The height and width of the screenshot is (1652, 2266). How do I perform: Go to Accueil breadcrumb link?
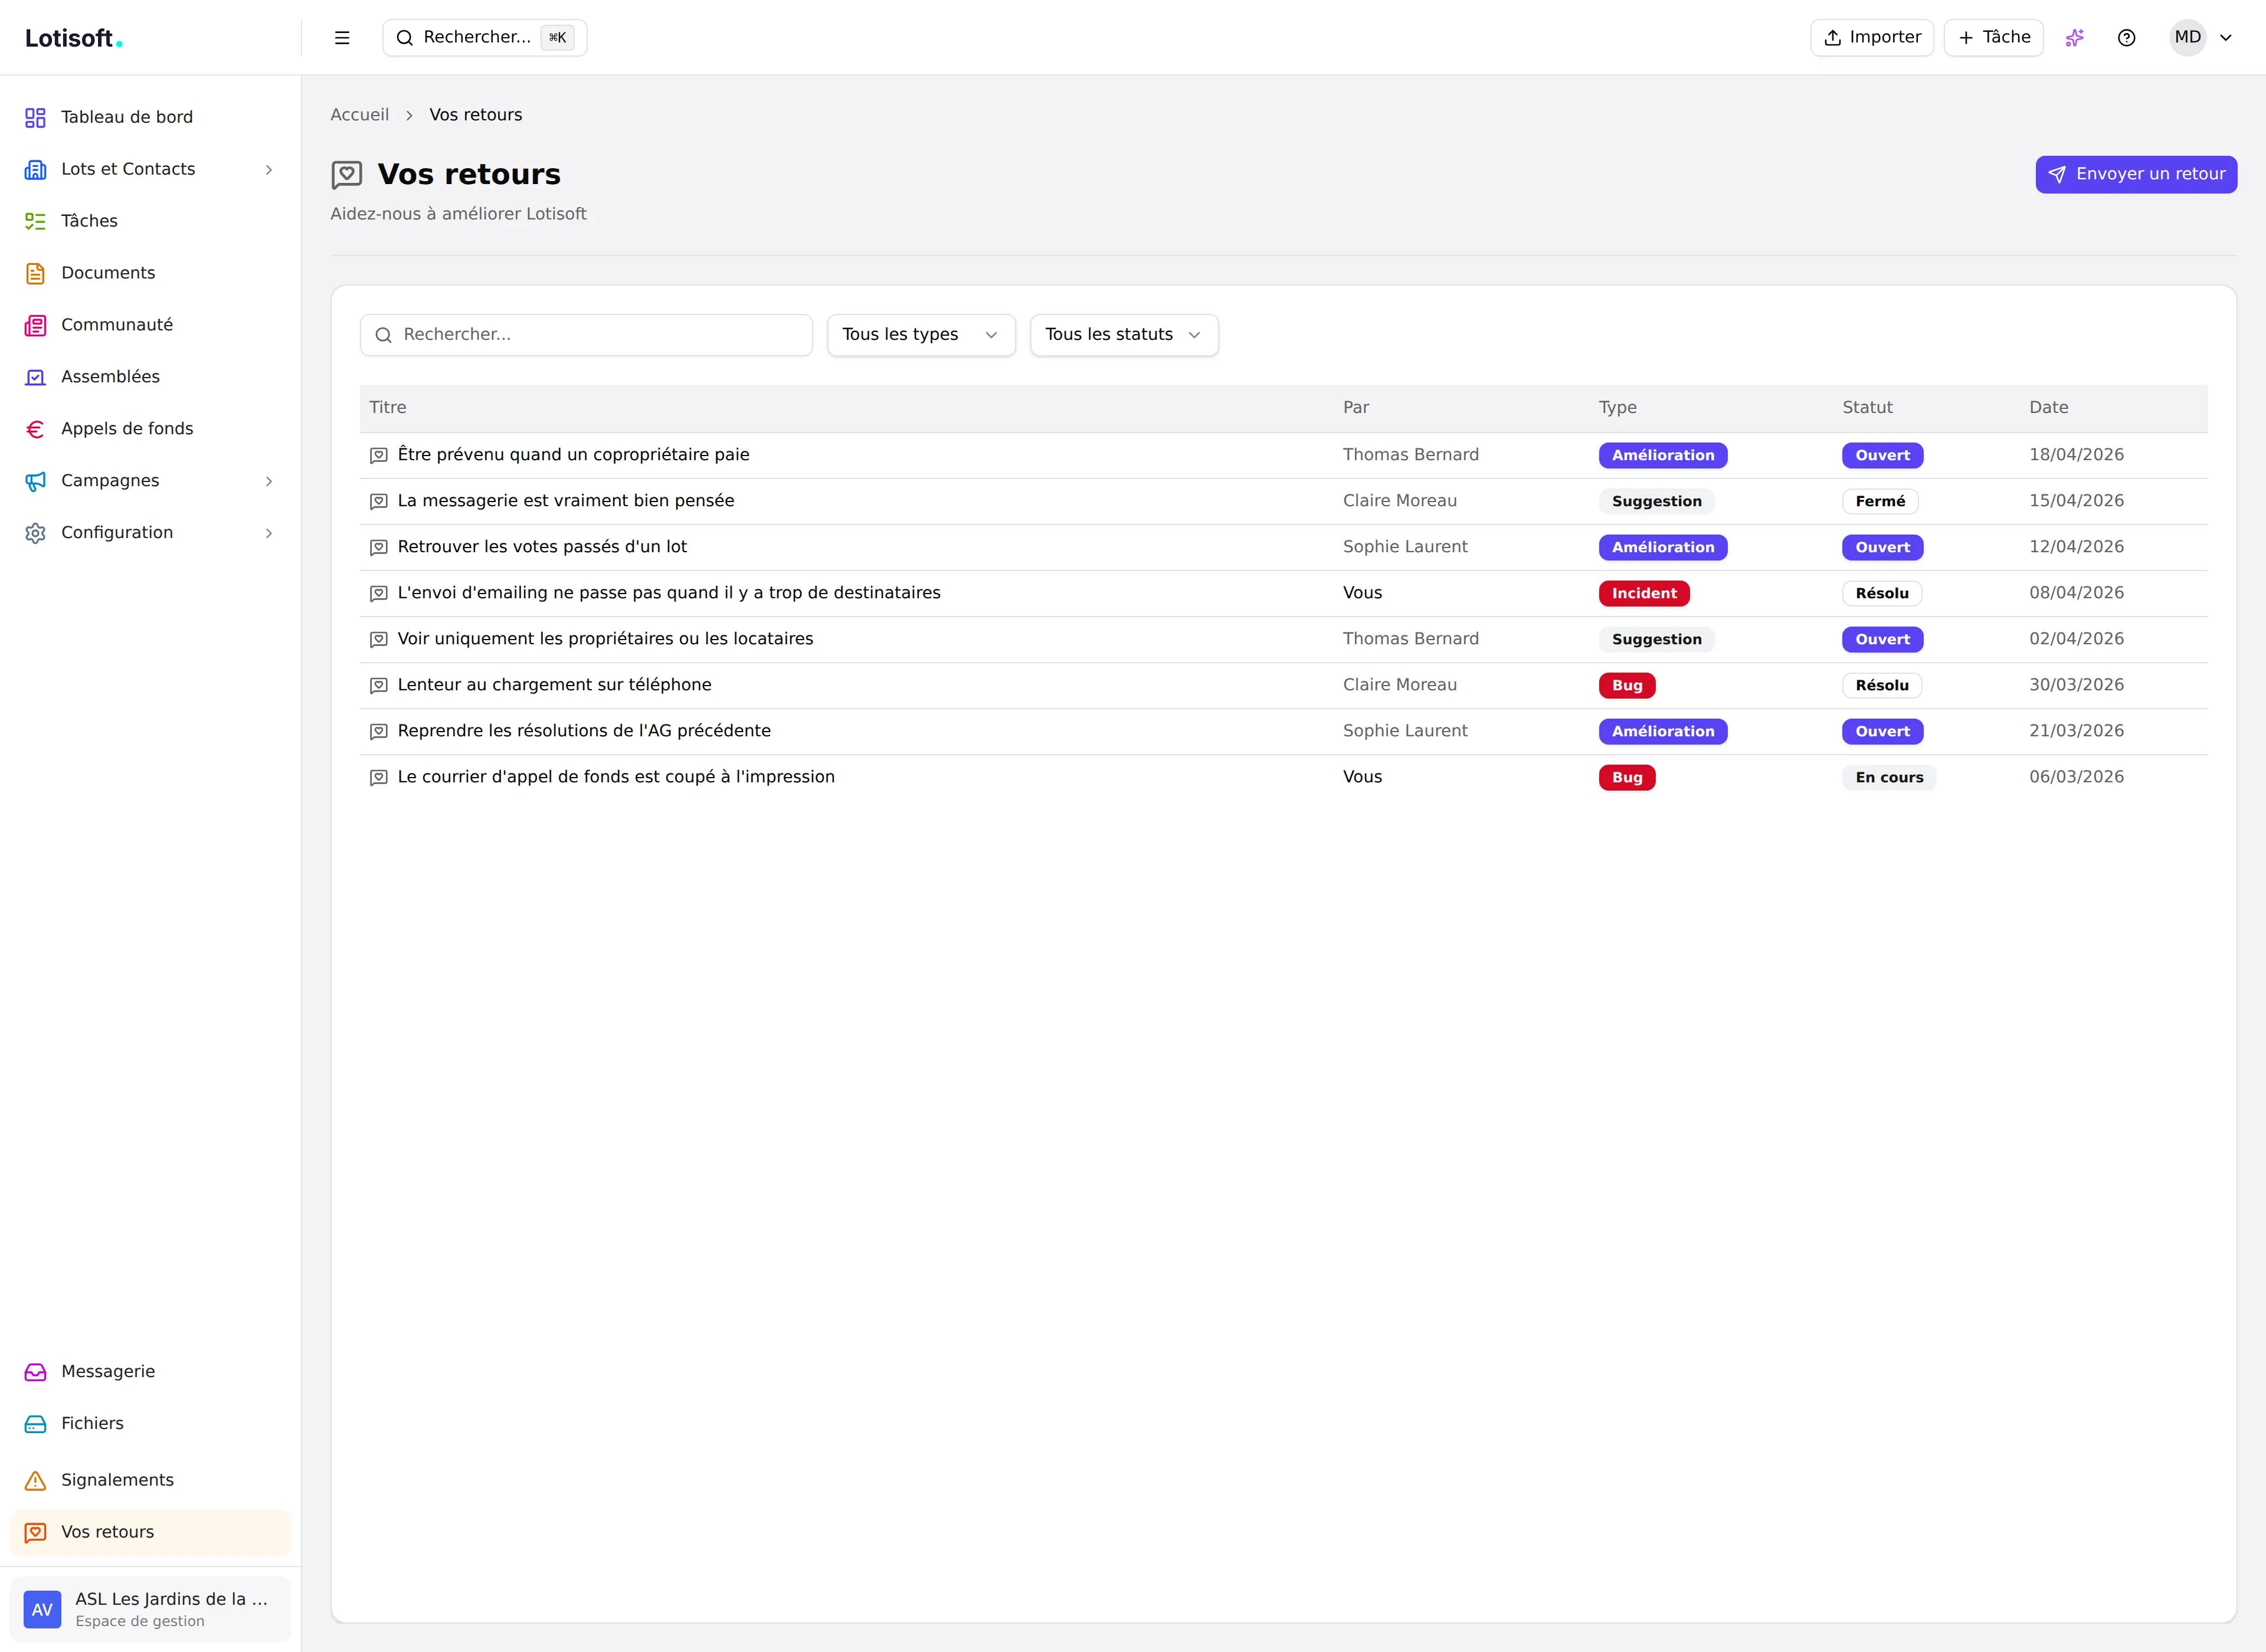[x=360, y=115]
